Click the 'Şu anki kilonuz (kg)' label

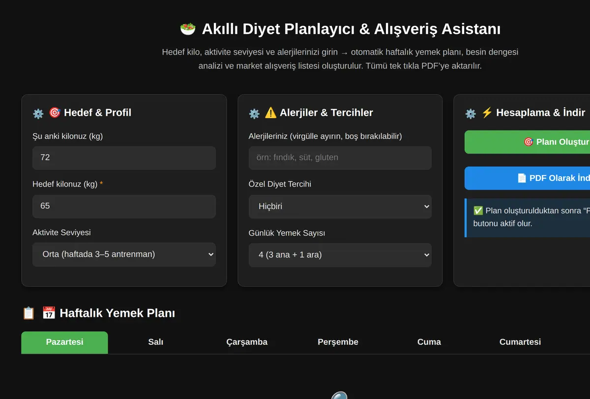point(68,136)
